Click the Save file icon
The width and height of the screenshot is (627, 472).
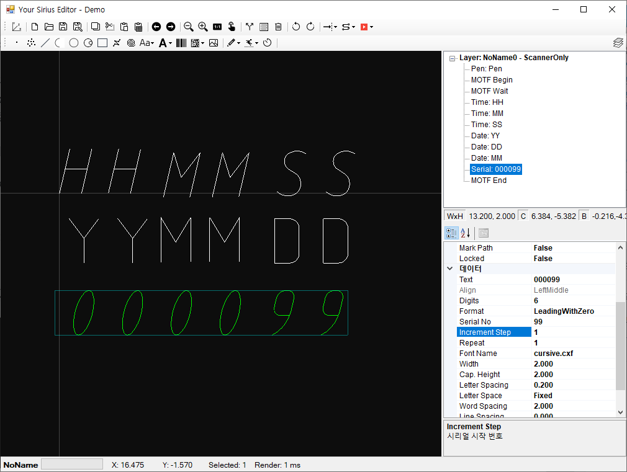click(x=63, y=27)
